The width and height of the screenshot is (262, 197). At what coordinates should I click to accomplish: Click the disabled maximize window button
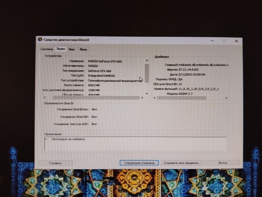click(x=224, y=41)
